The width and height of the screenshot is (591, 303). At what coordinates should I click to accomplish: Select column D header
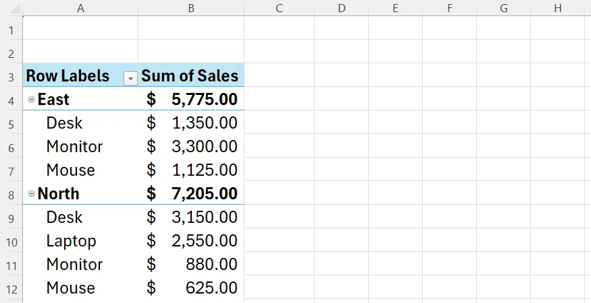(342, 8)
